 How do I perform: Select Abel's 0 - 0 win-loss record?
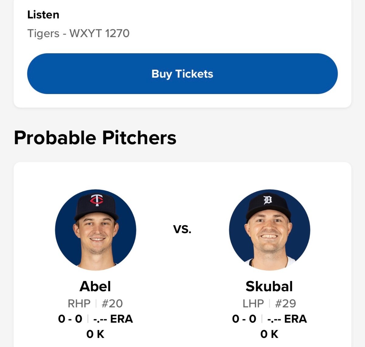70,319
